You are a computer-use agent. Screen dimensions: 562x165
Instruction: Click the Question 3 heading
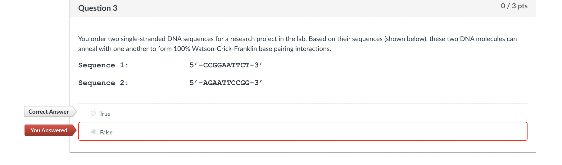[x=98, y=8]
